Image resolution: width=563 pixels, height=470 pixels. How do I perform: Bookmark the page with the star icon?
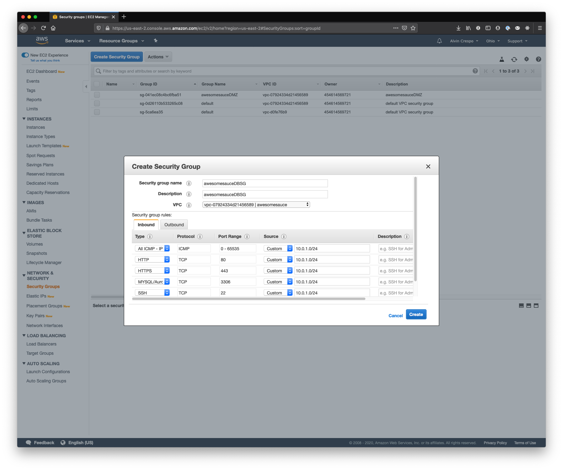tap(413, 28)
